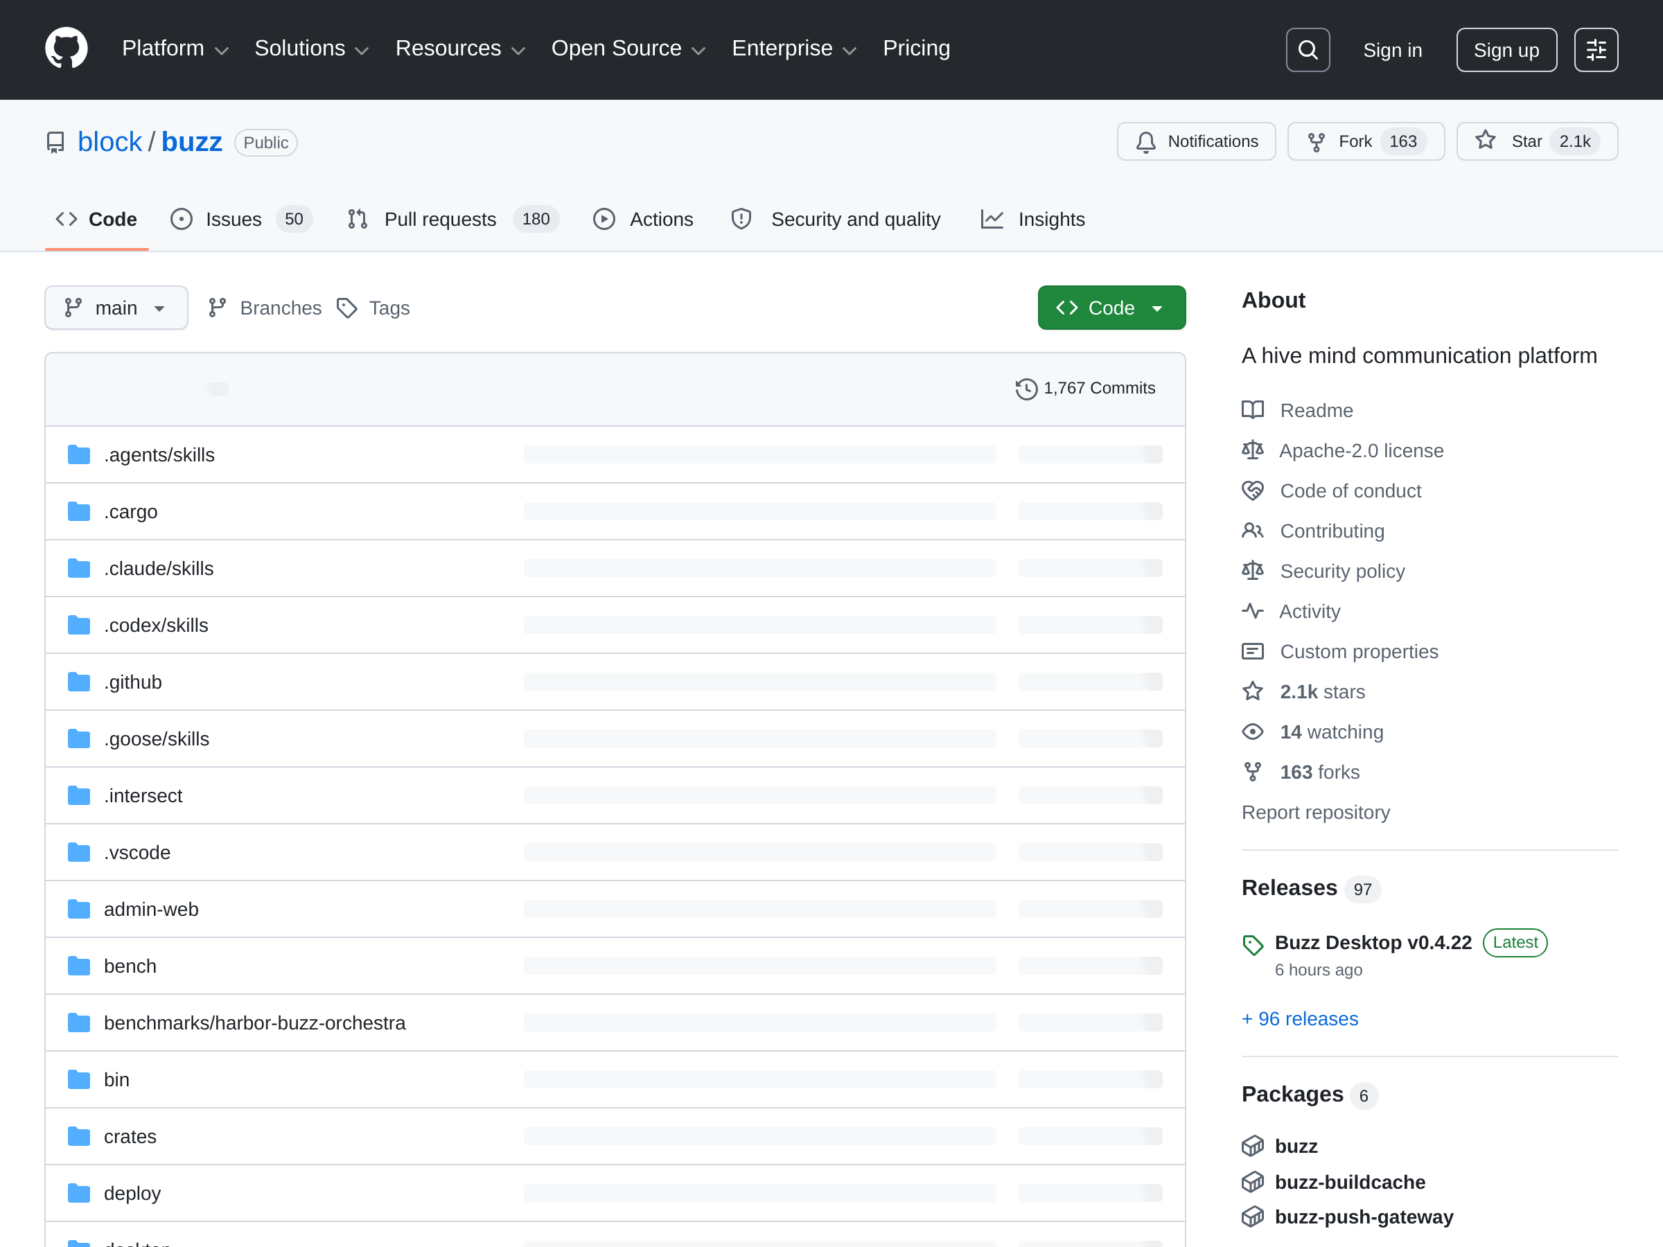This screenshot has width=1663, height=1247.
Task: Click the folder icon for .cargo
Action: (x=79, y=511)
